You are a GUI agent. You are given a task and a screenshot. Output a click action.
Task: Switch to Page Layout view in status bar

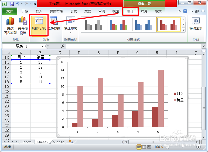tap(144, 147)
